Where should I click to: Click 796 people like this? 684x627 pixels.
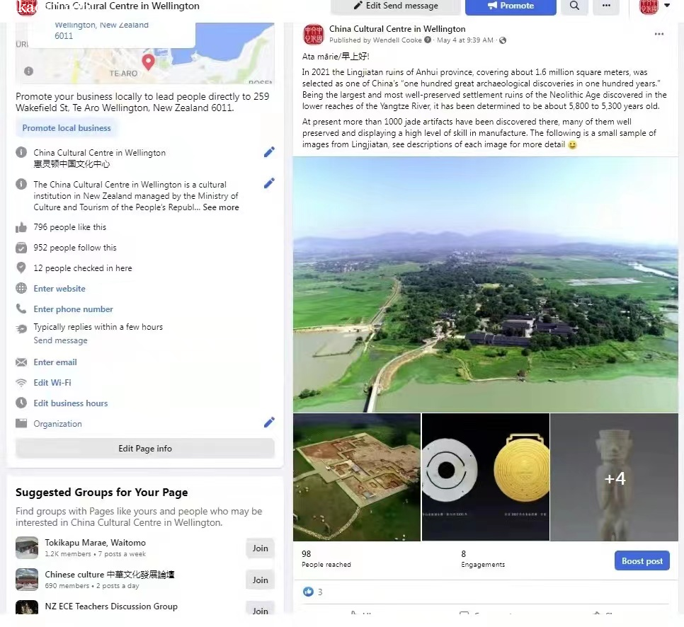[70, 227]
